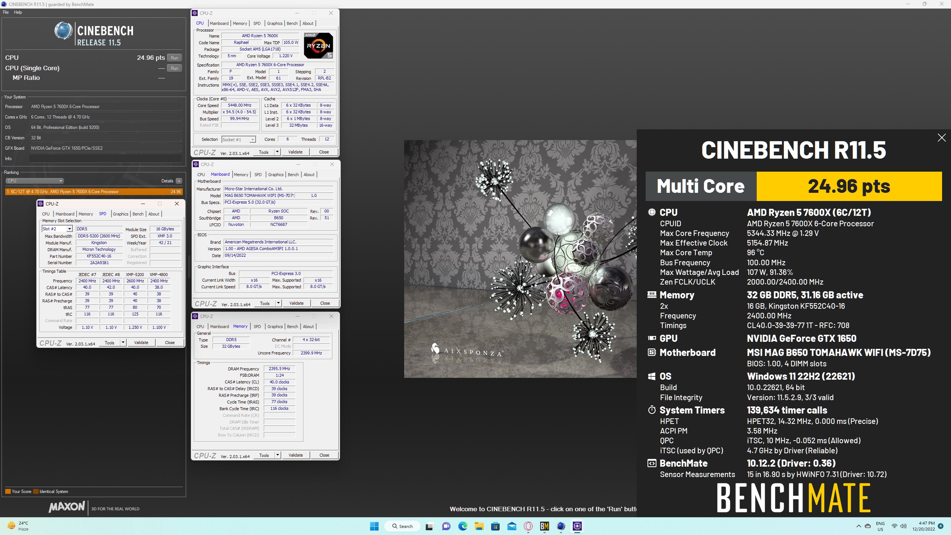Click the Cinebench sphere logo
The image size is (951, 535).
[64, 31]
